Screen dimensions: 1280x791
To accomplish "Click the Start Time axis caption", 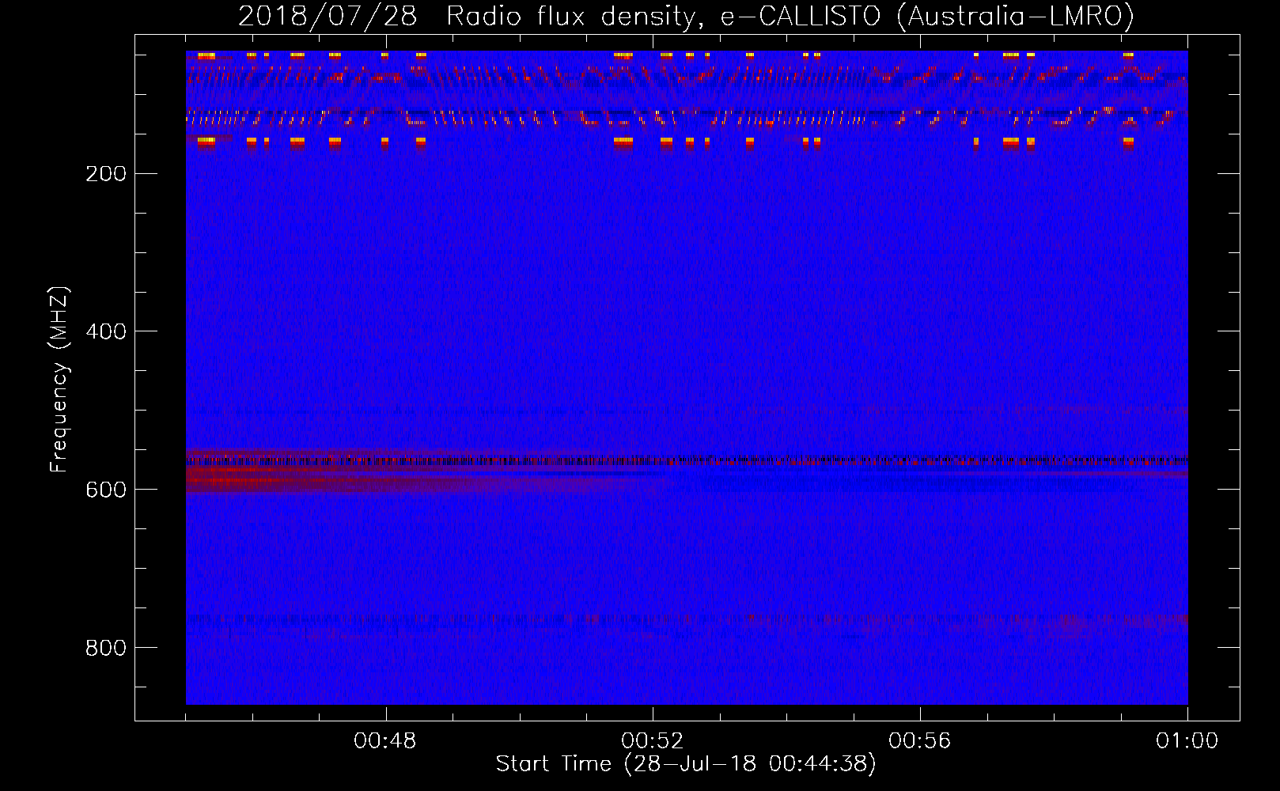I will (x=686, y=764).
